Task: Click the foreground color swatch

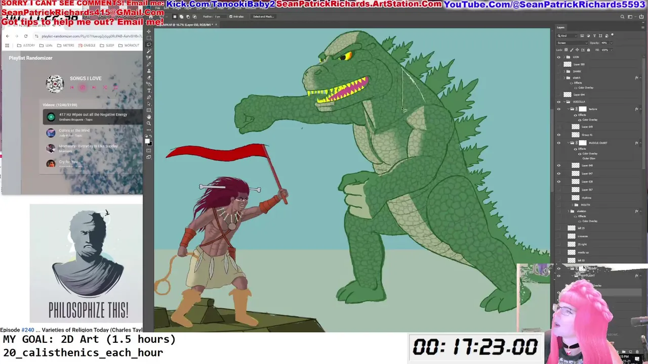Action: (x=147, y=141)
